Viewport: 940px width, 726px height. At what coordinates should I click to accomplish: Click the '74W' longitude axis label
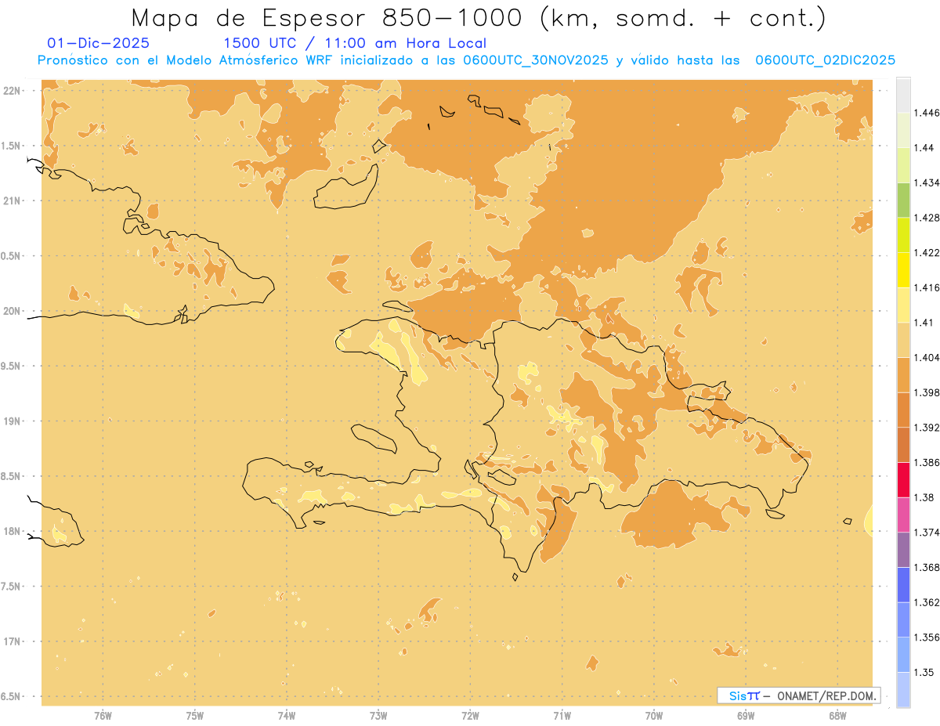click(287, 716)
